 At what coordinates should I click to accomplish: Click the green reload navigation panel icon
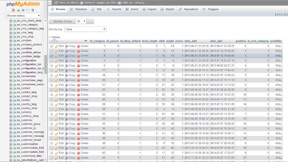tap(33, 10)
